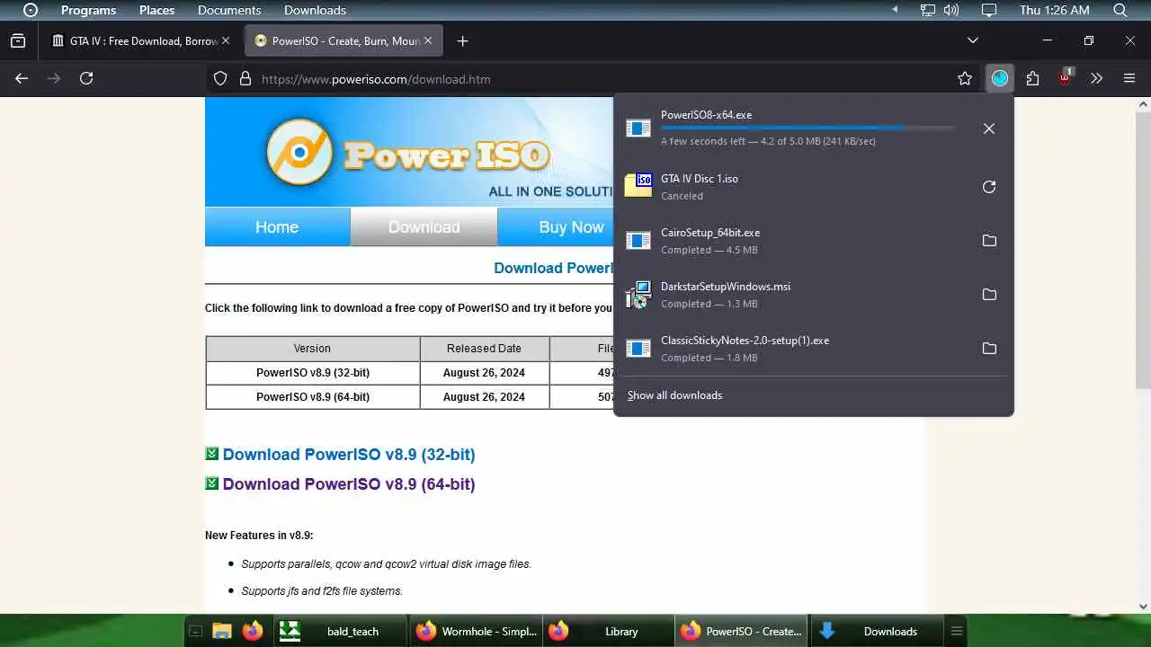Image resolution: width=1151 pixels, height=647 pixels.
Task: Click Show all downloads
Action: pos(674,395)
